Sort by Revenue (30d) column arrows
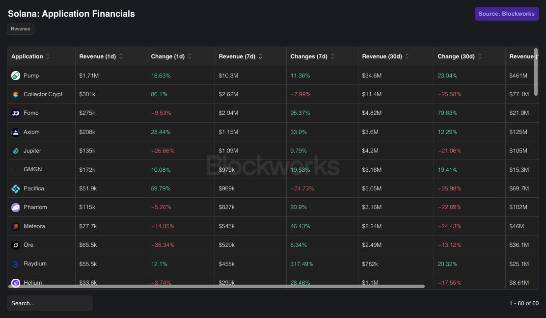The width and height of the screenshot is (546, 318). 407,56
